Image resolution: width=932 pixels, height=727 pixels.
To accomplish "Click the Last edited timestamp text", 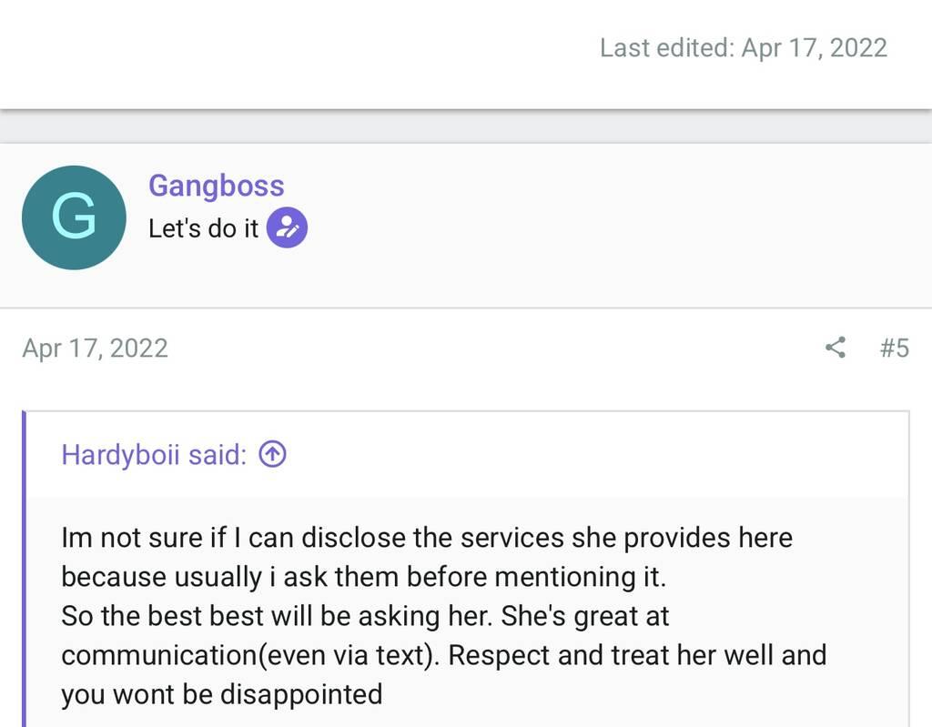I will coord(743,47).
